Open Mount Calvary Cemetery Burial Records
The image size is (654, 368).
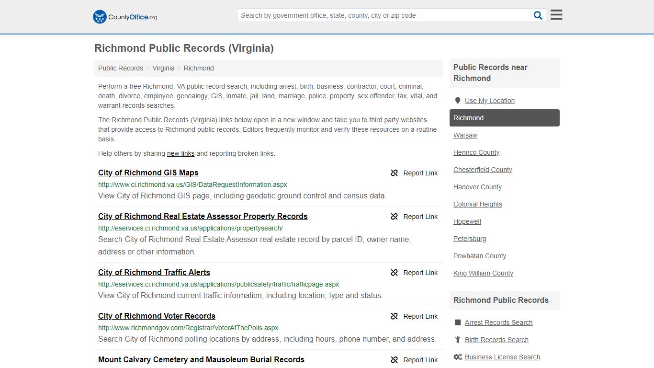[x=201, y=359]
